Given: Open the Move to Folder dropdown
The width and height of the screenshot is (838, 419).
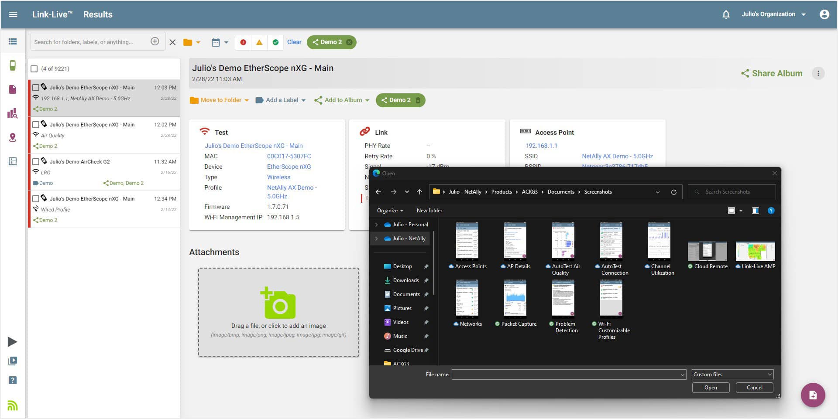Looking at the screenshot, I should pyautogui.click(x=220, y=100).
